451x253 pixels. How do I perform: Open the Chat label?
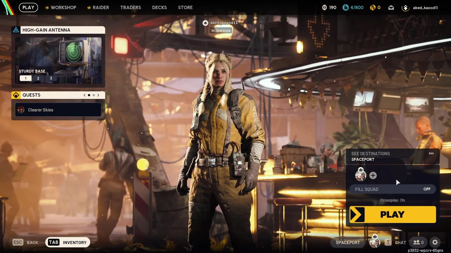pyautogui.click(x=401, y=242)
